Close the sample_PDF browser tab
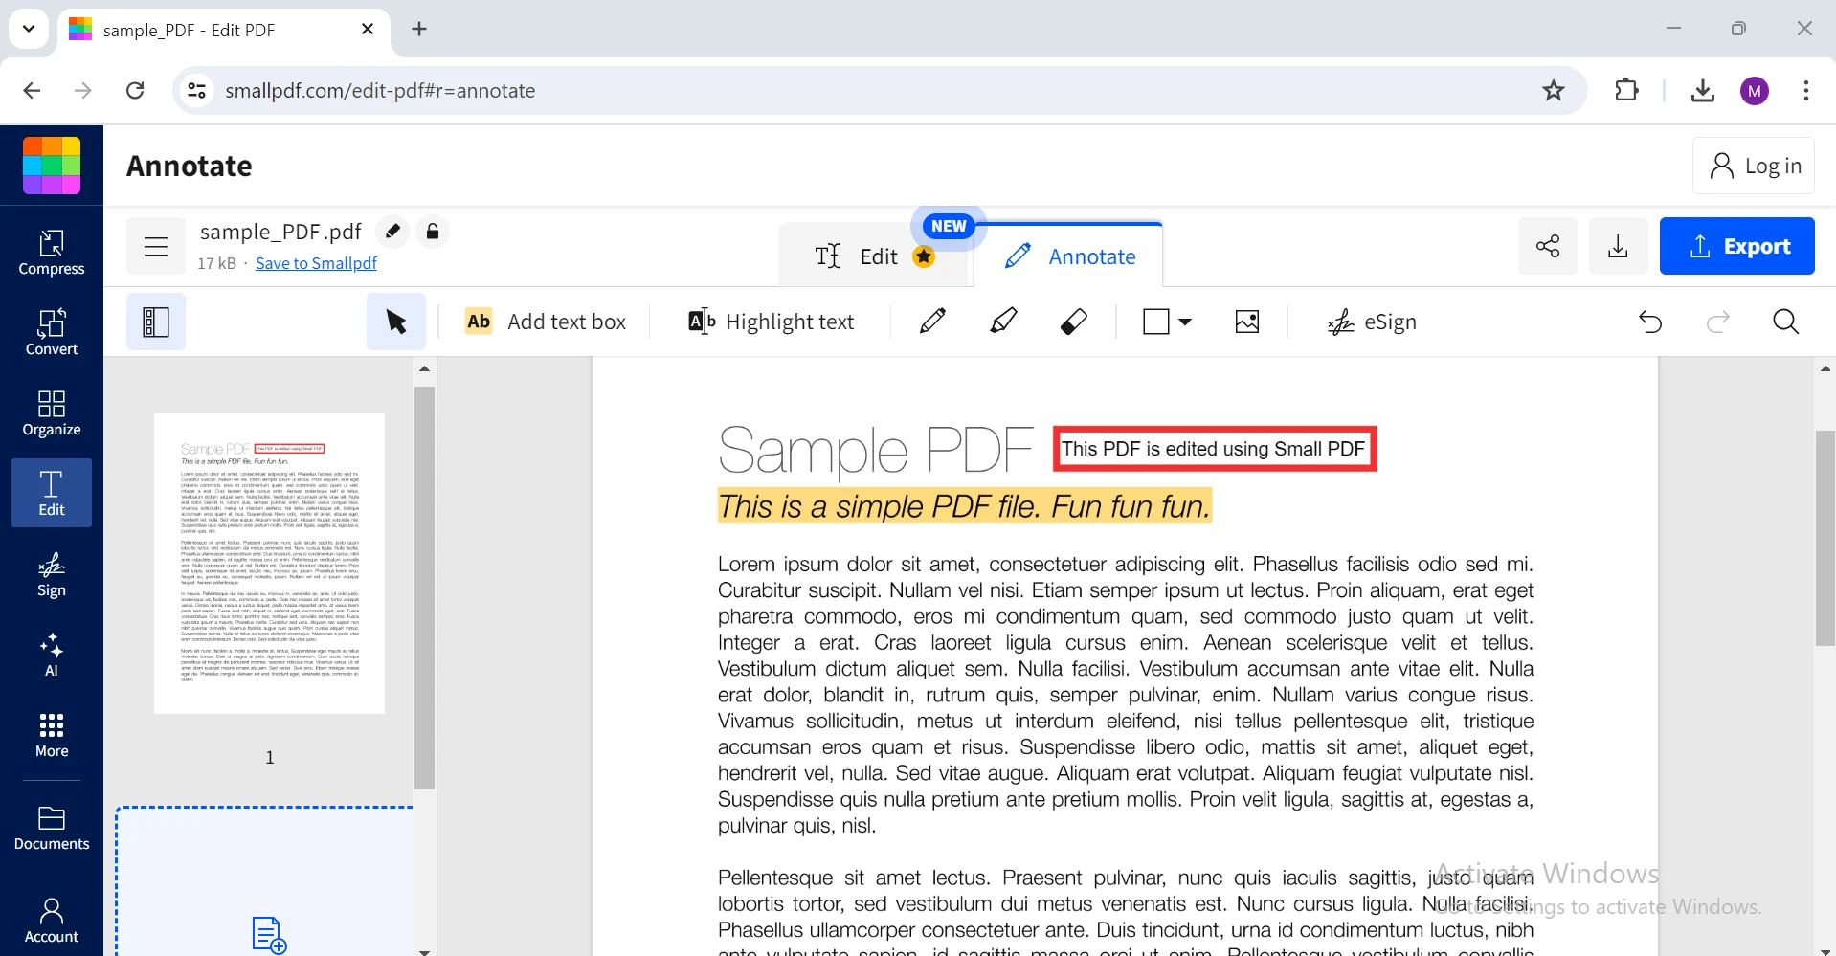The image size is (1836, 956). coord(368,30)
